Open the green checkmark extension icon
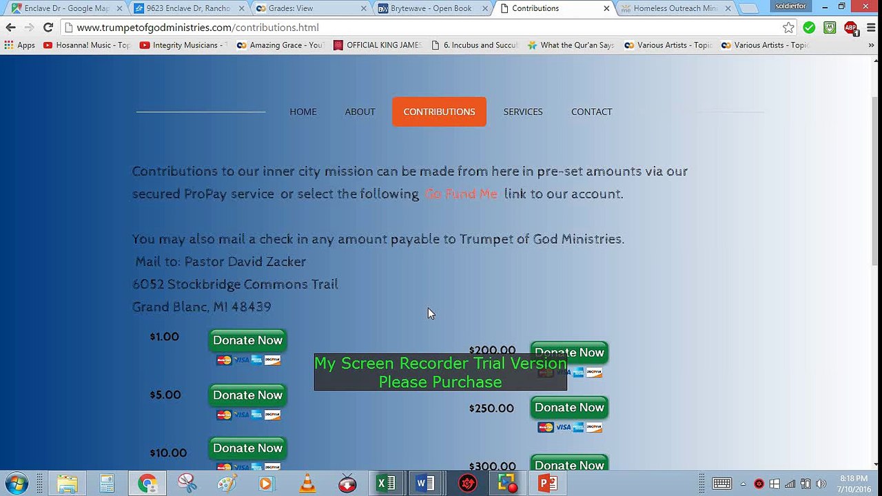 tap(809, 28)
